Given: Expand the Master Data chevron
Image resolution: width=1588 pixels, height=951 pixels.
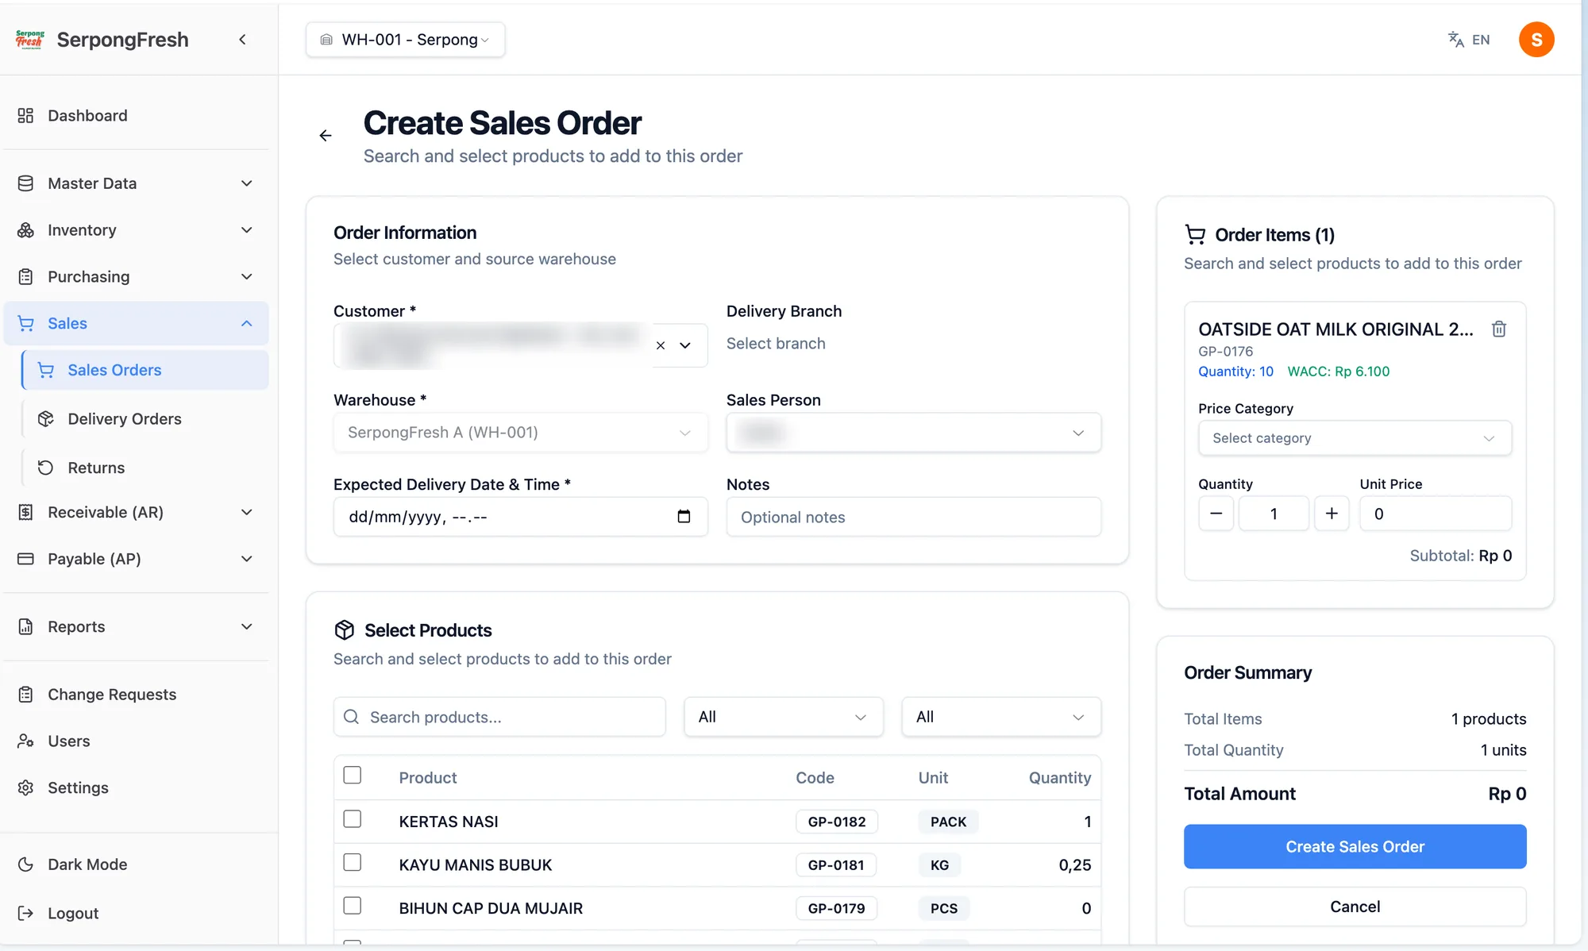Looking at the screenshot, I should click(x=247, y=183).
